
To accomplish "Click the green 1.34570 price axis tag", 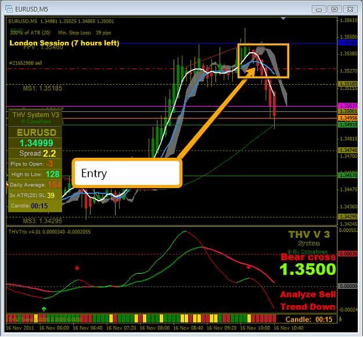I will point(348,175).
